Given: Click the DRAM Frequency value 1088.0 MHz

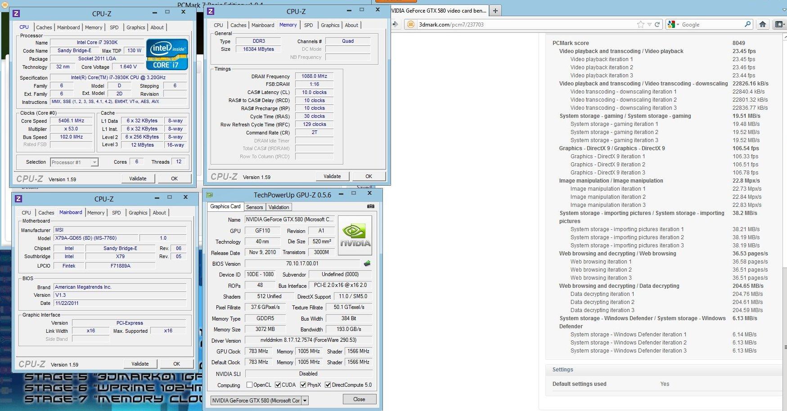Looking at the screenshot, I should 314,76.
